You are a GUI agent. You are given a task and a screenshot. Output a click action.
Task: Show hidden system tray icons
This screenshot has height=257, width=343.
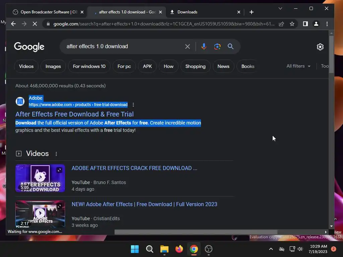[x=271, y=249]
